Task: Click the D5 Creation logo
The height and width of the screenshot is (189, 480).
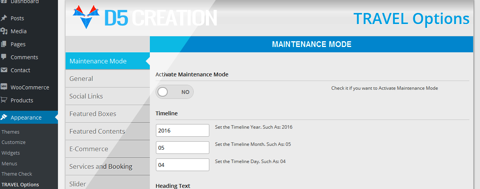Action: [145, 17]
